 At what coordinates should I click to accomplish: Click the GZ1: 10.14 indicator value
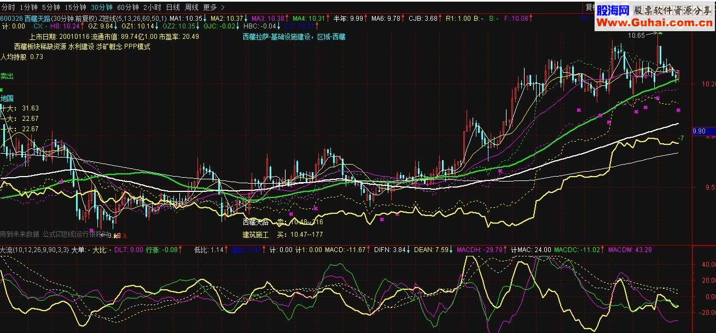[137, 26]
